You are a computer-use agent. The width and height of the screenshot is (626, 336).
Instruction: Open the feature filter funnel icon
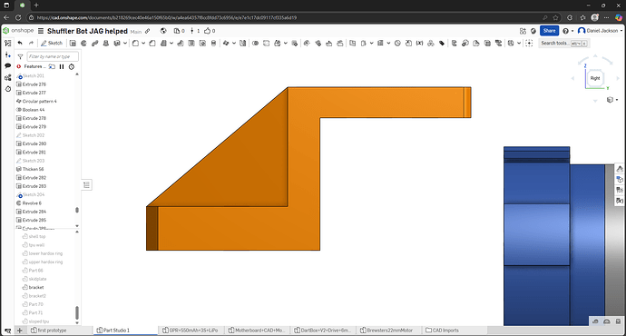(20, 56)
